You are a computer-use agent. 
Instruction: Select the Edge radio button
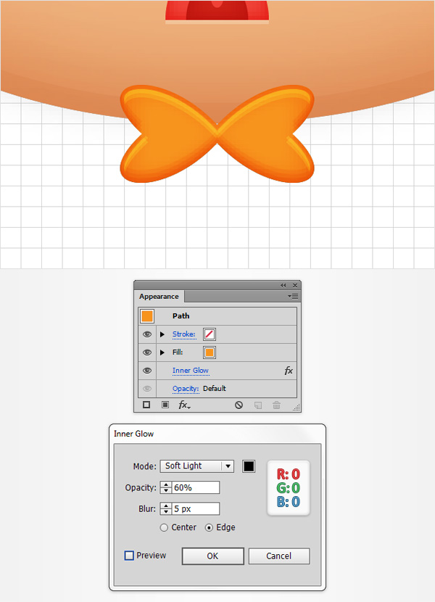(x=209, y=527)
